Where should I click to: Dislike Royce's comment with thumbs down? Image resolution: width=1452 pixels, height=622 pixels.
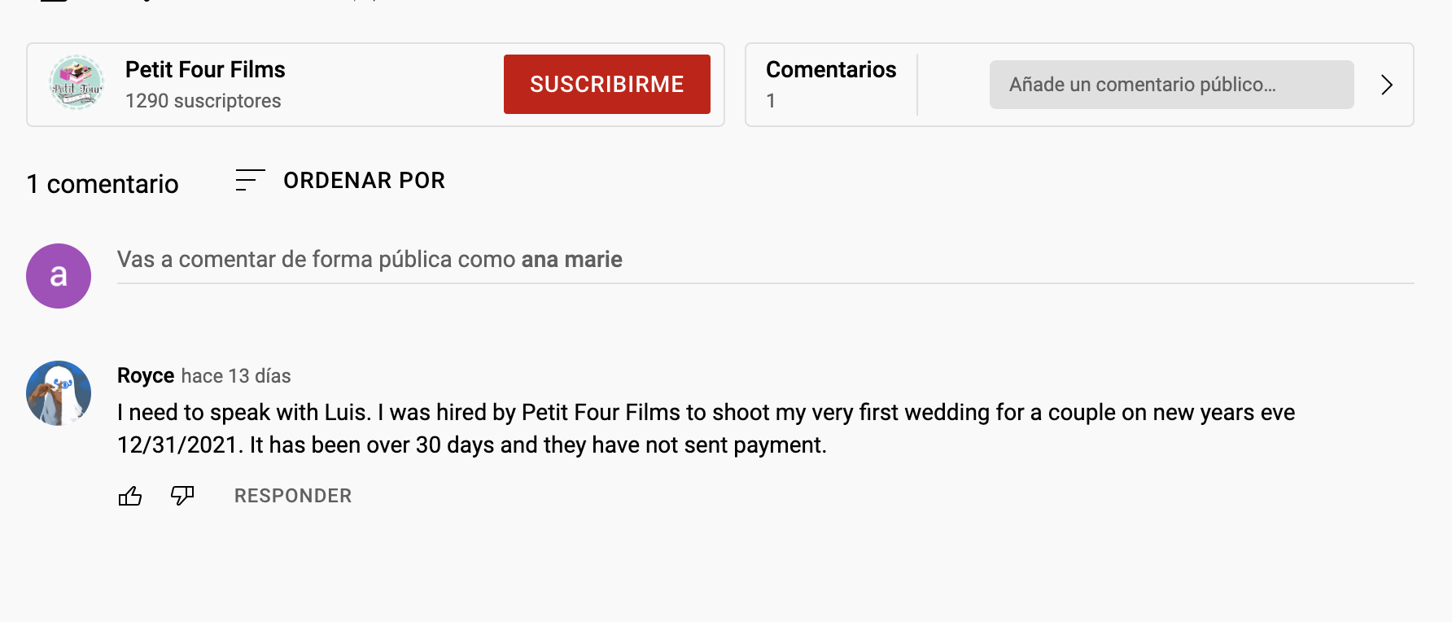[182, 496]
